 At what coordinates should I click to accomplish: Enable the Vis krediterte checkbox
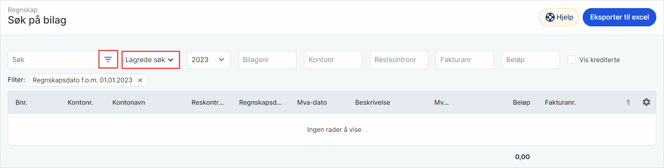[x=571, y=60]
